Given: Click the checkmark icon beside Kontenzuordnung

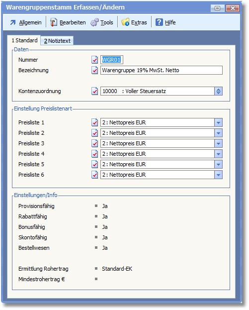Looking at the screenshot, I should point(94,91).
